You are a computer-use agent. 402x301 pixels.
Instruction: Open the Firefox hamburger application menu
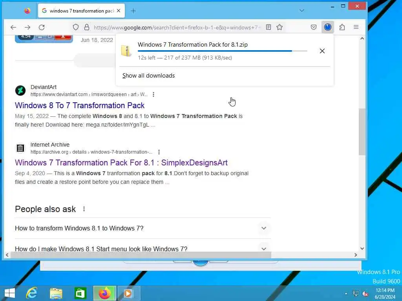(356, 27)
